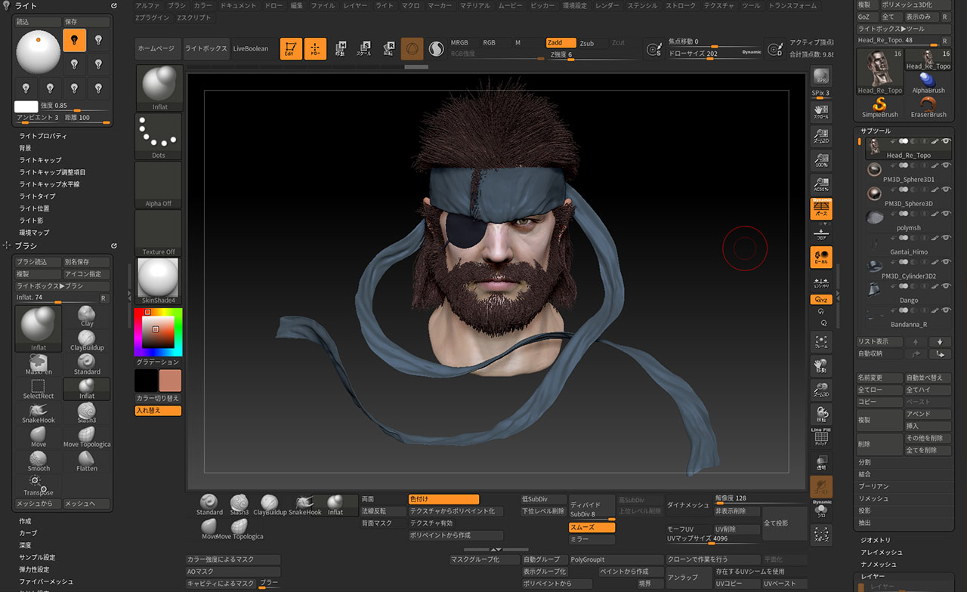Viewport: 967px width, 592px height.
Task: Pick the Clay brush in brush palette
Action: [x=87, y=316]
